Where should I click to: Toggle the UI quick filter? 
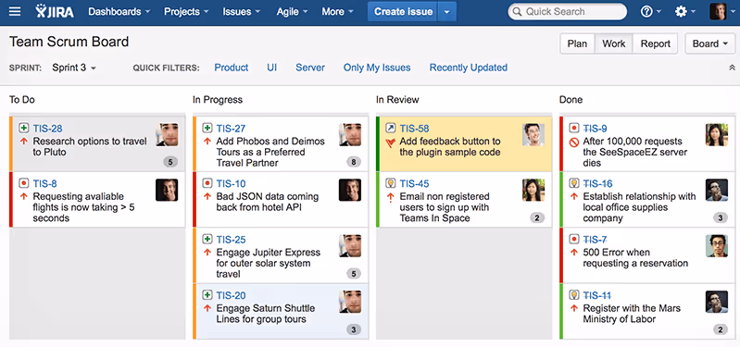[x=272, y=68]
